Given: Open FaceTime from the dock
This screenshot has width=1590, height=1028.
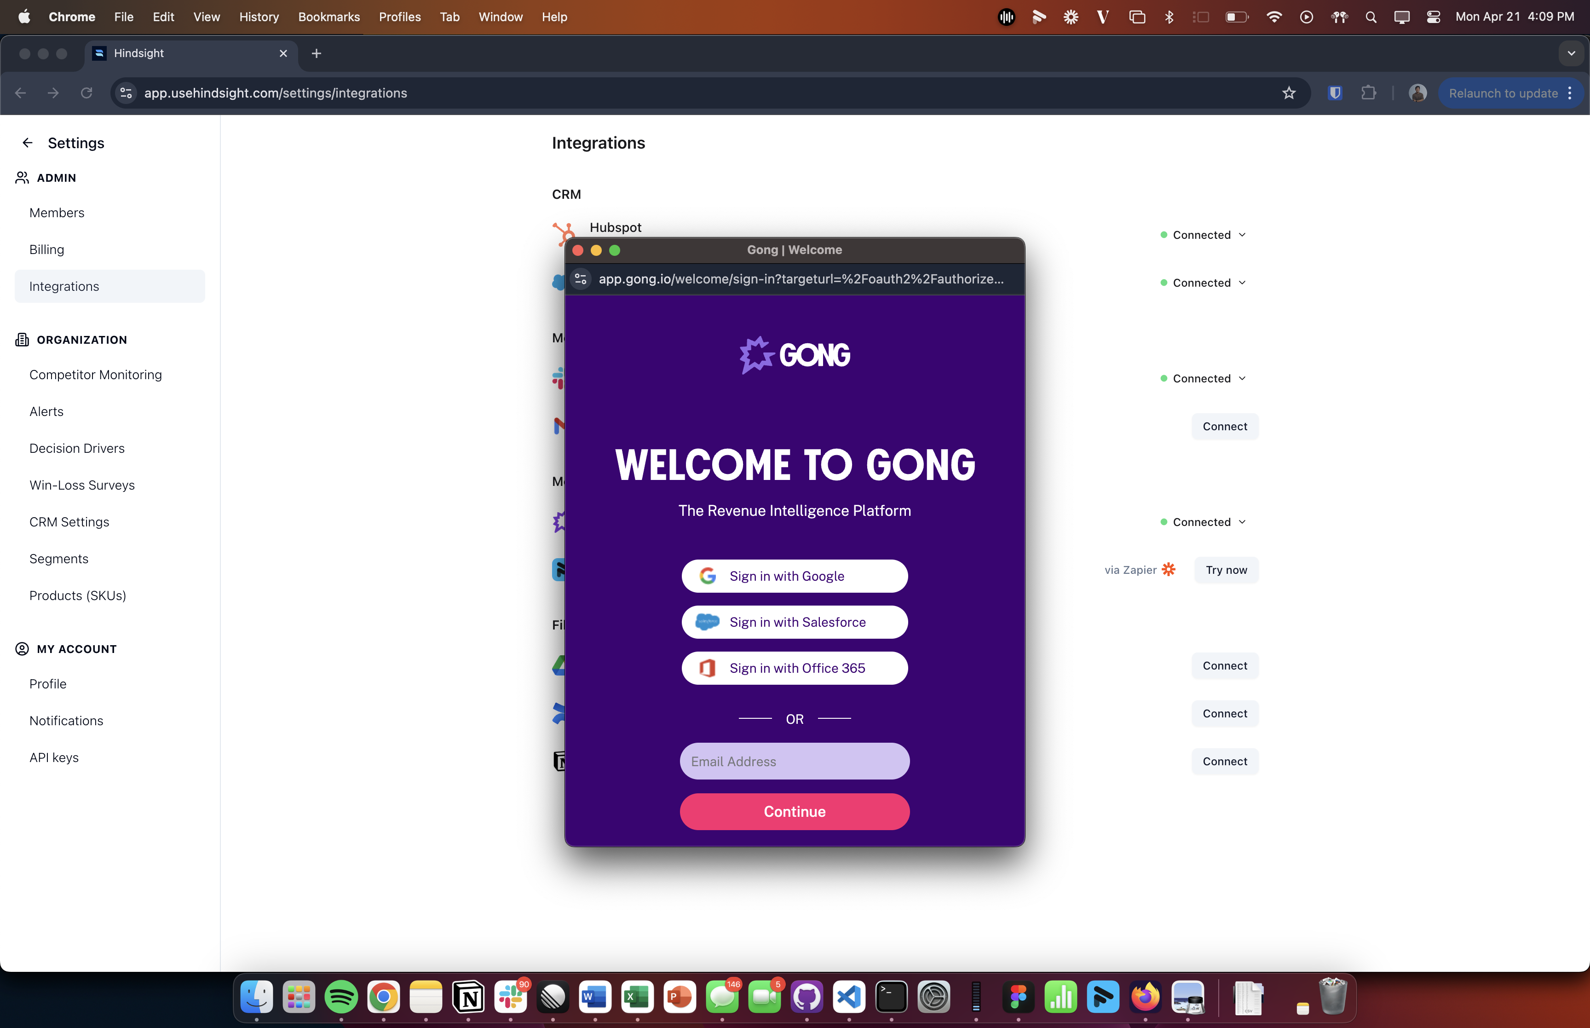Looking at the screenshot, I should click(x=765, y=997).
